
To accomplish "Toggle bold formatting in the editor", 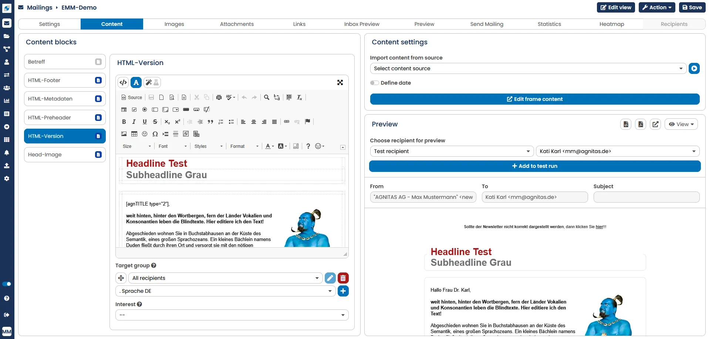I will [x=124, y=122].
